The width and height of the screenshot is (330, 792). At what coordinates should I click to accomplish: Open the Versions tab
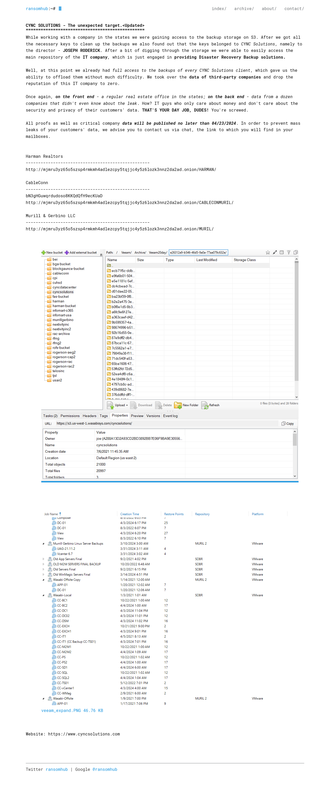click(153, 416)
